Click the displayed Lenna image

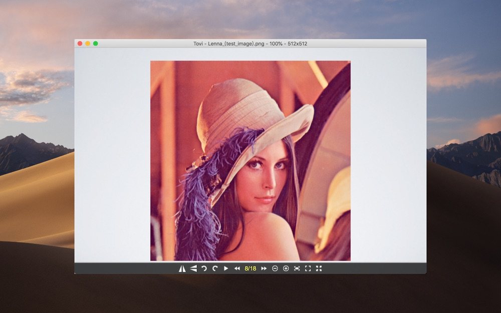[250, 161]
